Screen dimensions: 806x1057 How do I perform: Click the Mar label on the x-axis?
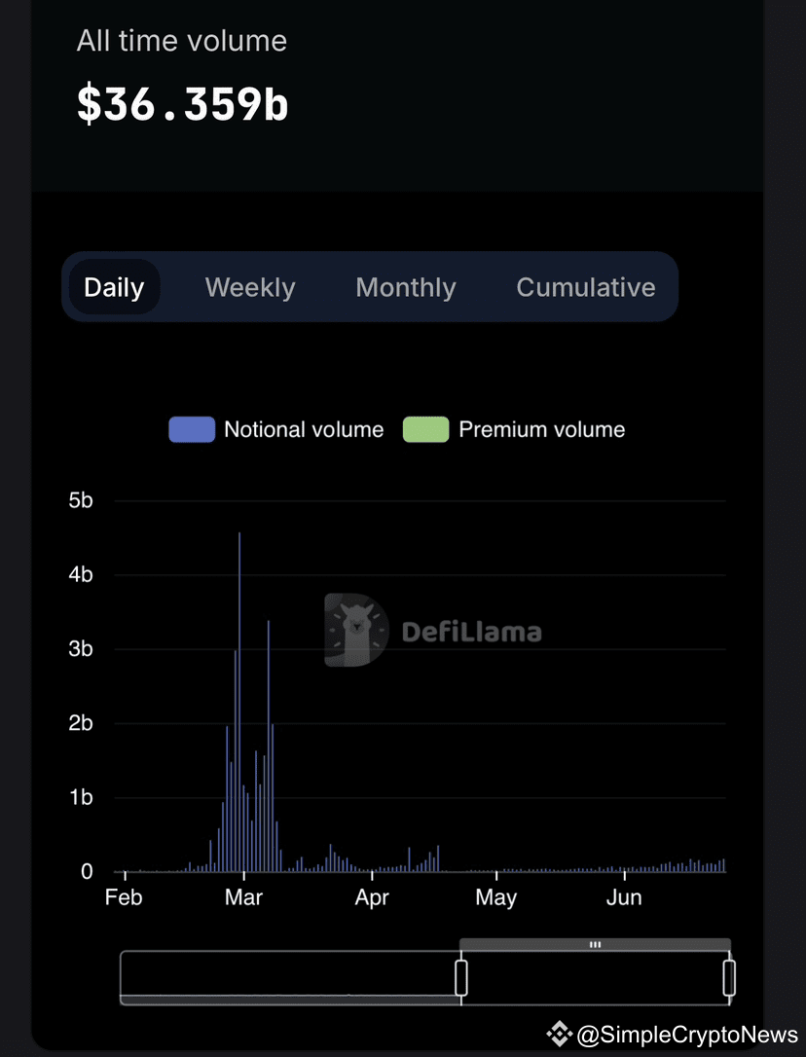pyautogui.click(x=243, y=897)
